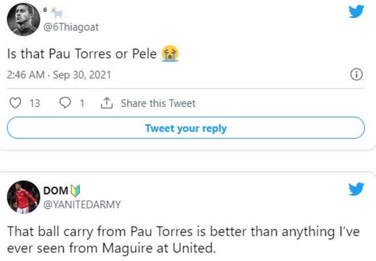
Task: Click the crying face emoji in tweet
Action: [169, 54]
